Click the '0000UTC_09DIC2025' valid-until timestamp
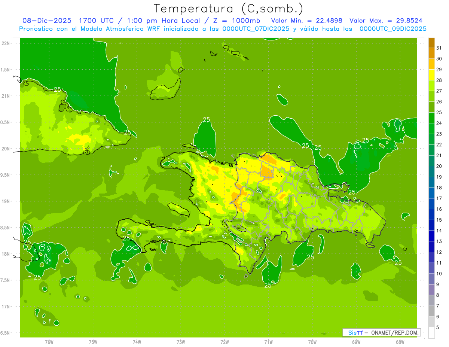The width and height of the screenshot is (449, 347). pos(393,29)
